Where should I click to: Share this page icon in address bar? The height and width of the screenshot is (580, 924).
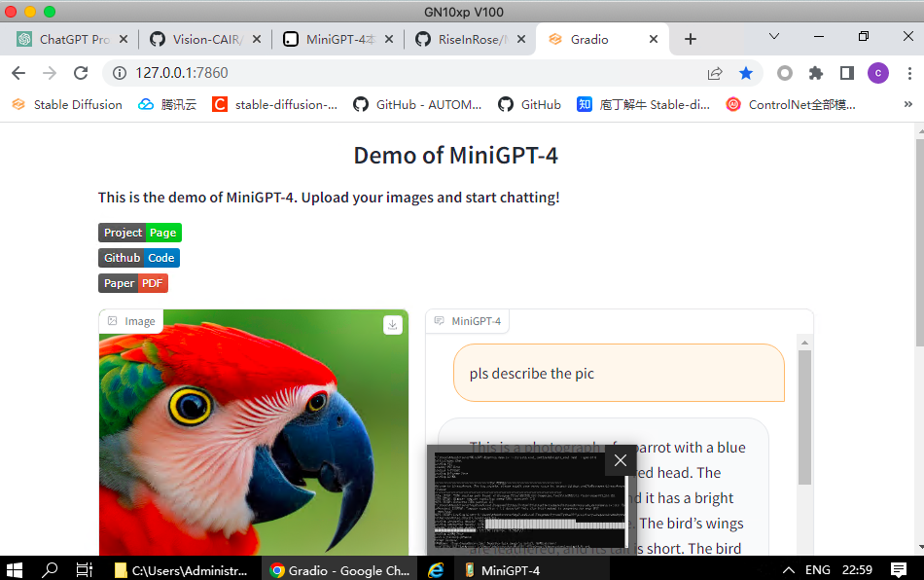pyautogui.click(x=715, y=73)
